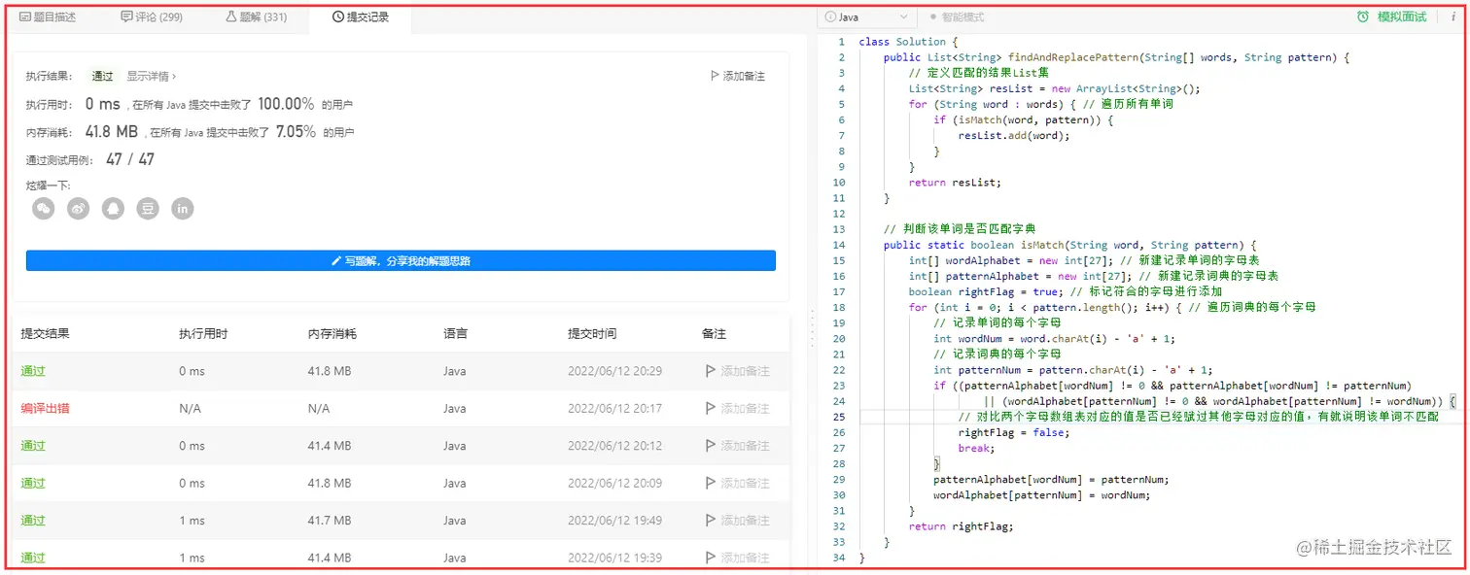Share result via WeChat icon
This screenshot has height=575, width=1470.
(x=43, y=208)
